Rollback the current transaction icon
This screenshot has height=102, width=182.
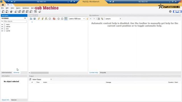[62, 19]
